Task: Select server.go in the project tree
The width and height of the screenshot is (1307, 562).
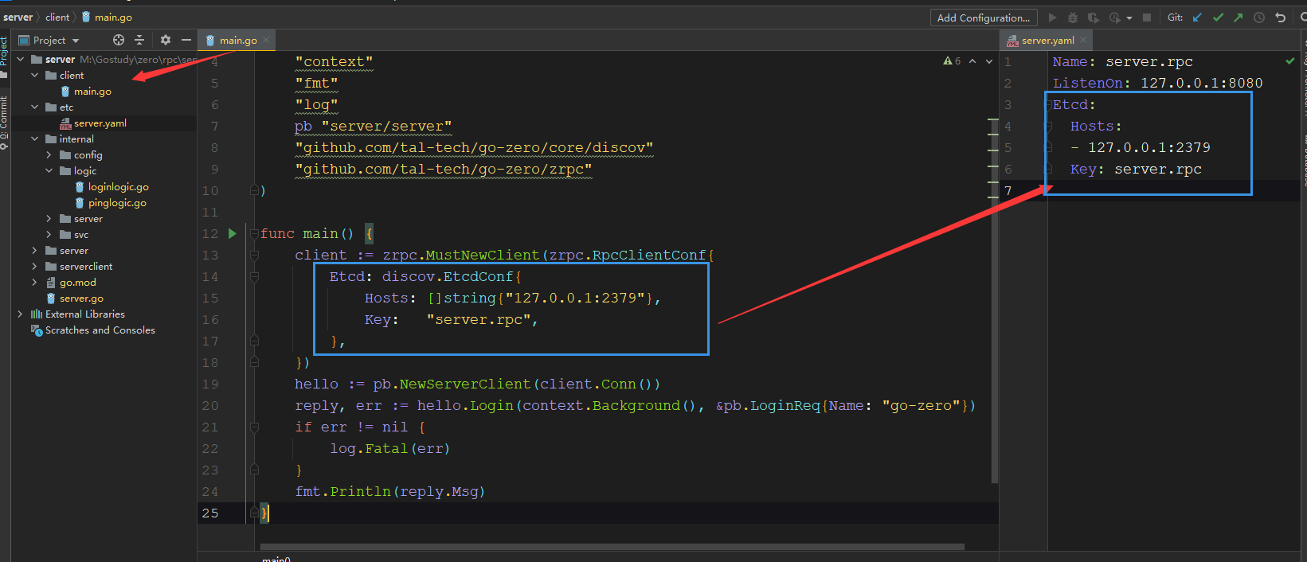Action: [81, 298]
